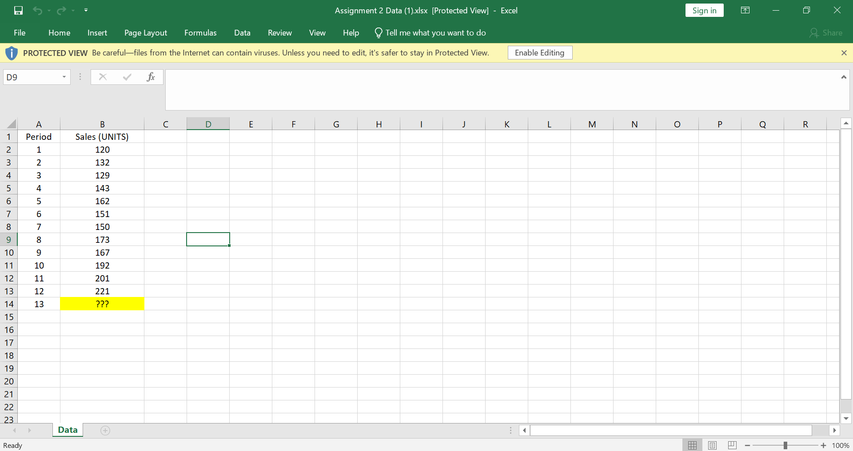Click the Ribbon Display Options icon

745,10
